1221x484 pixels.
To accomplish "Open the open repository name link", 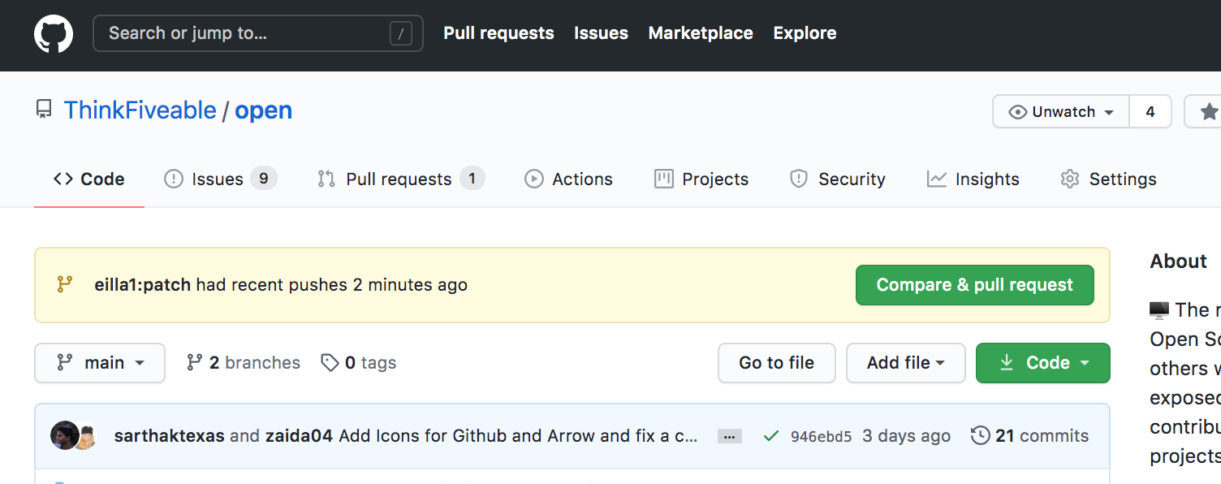I will [x=263, y=110].
